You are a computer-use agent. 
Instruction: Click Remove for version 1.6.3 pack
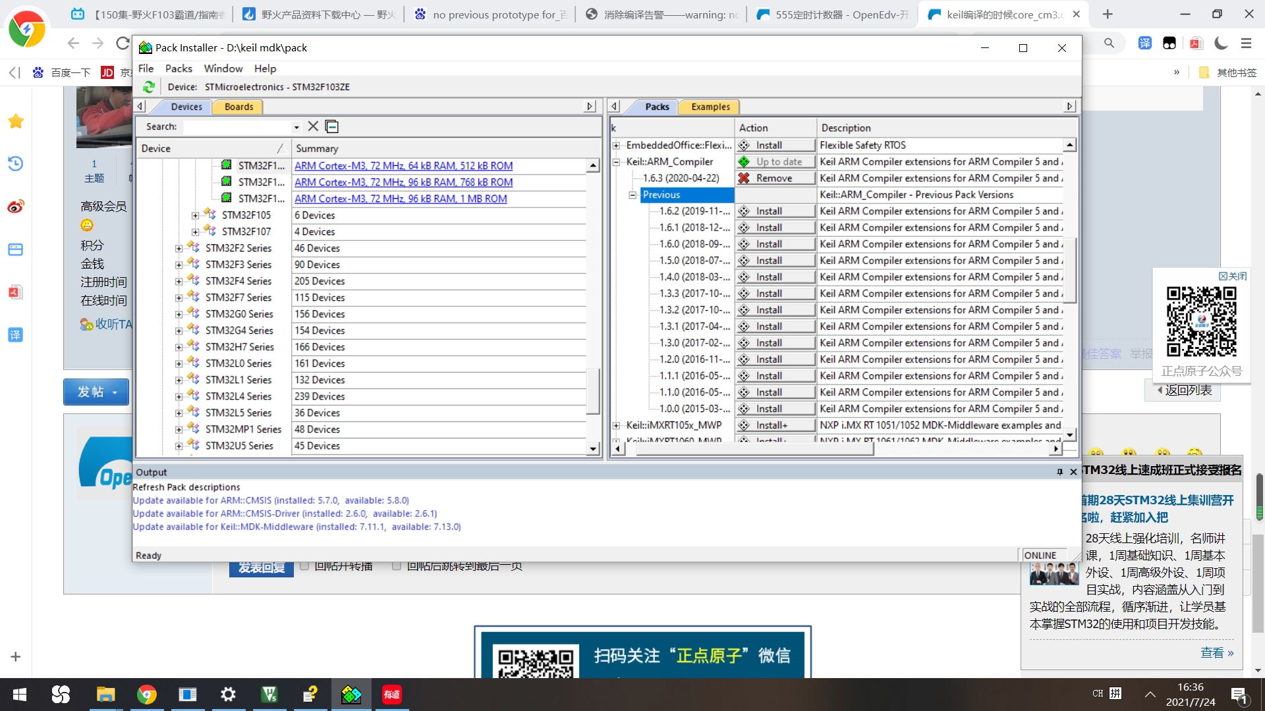point(774,178)
